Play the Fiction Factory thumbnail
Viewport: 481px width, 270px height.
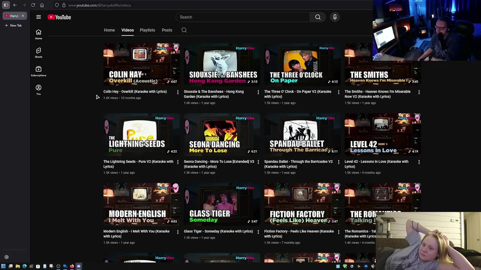[302, 204]
